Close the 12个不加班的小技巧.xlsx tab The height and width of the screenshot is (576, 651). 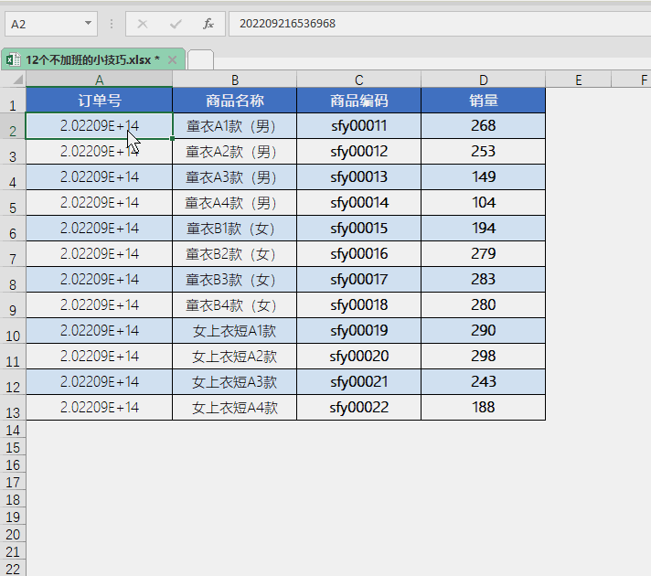[x=172, y=59]
